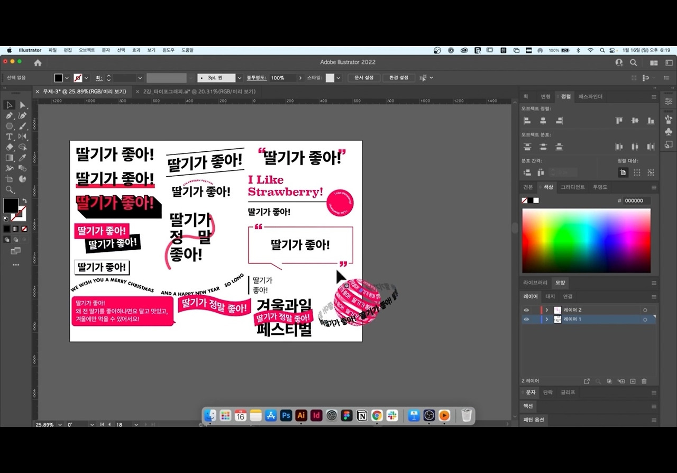The width and height of the screenshot is (677, 473).
Task: Select the Eyedropper tool
Action: (23, 158)
